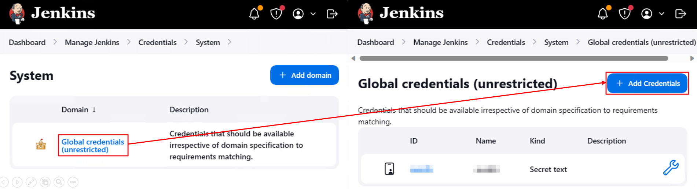
Task: Click the logout icon in right panel
Action: (680, 14)
